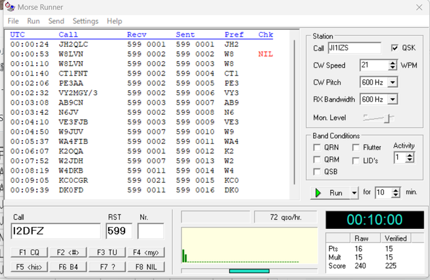
Task: Expand the CW Pitch dropdown
Action: coord(393,83)
